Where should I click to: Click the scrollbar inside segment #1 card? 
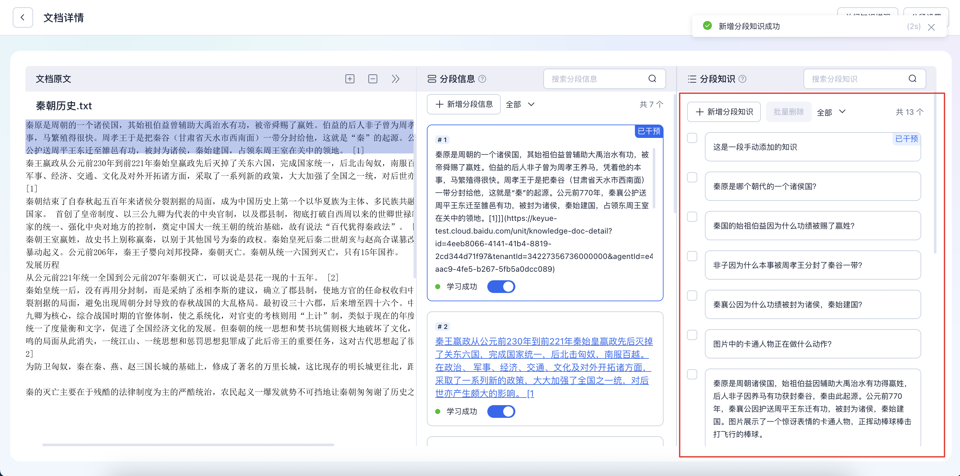[654, 179]
